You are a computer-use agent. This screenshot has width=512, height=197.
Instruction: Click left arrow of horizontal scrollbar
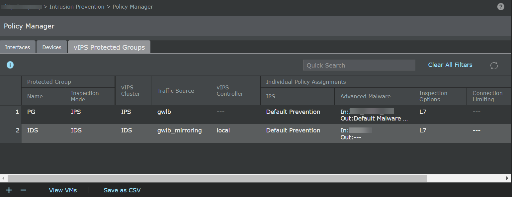coord(4,178)
